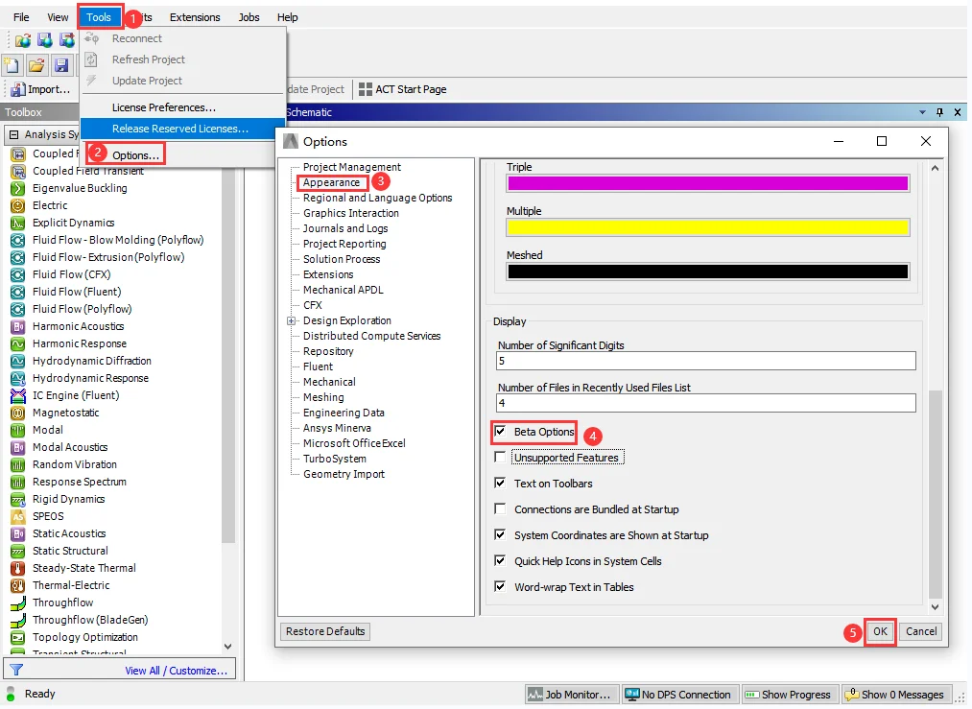Click the Toolbox filter funnel icon

coord(16,670)
